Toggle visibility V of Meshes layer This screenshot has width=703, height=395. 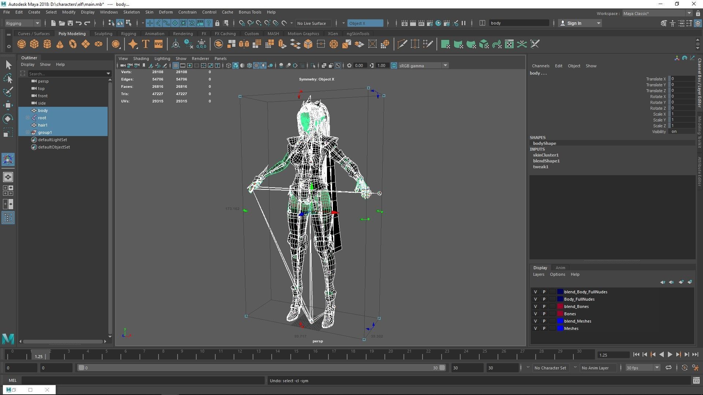535,328
